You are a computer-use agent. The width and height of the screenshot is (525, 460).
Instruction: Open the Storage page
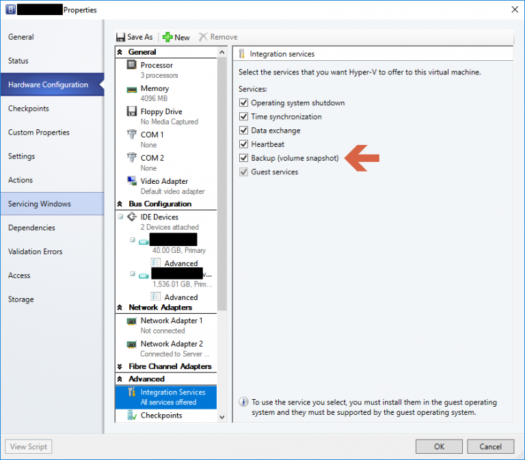[x=52, y=299]
